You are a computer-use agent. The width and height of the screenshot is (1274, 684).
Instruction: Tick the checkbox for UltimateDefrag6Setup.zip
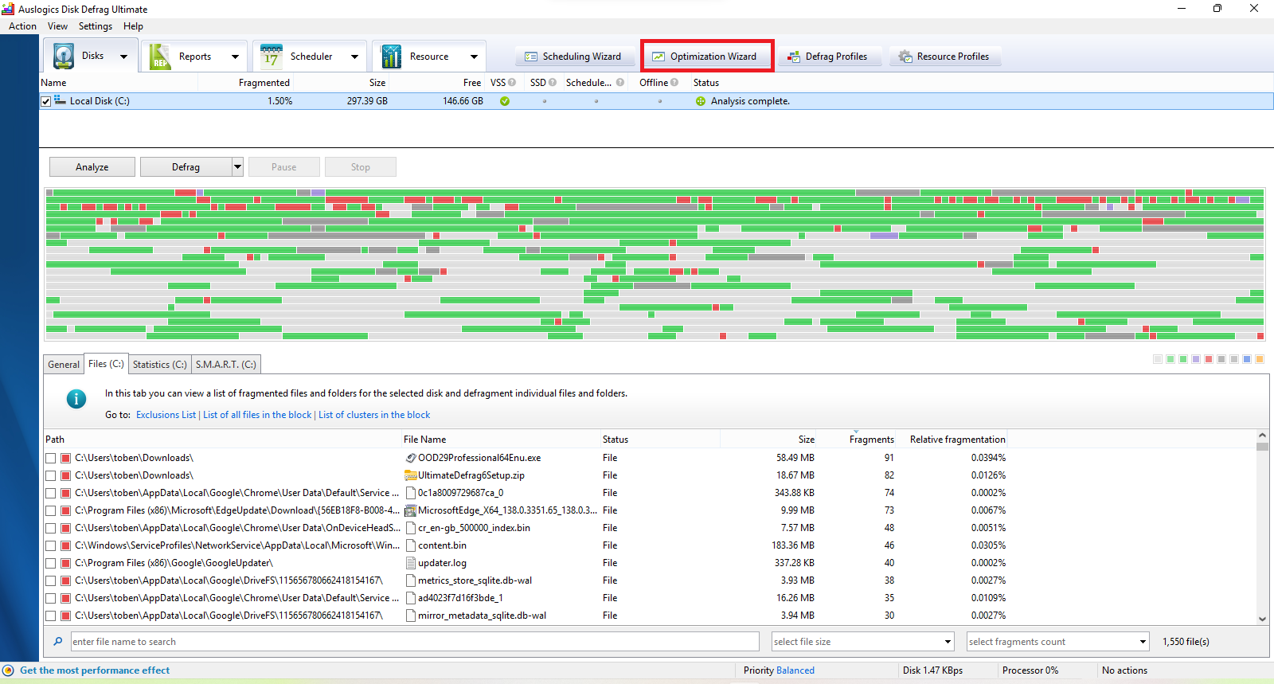[51, 475]
